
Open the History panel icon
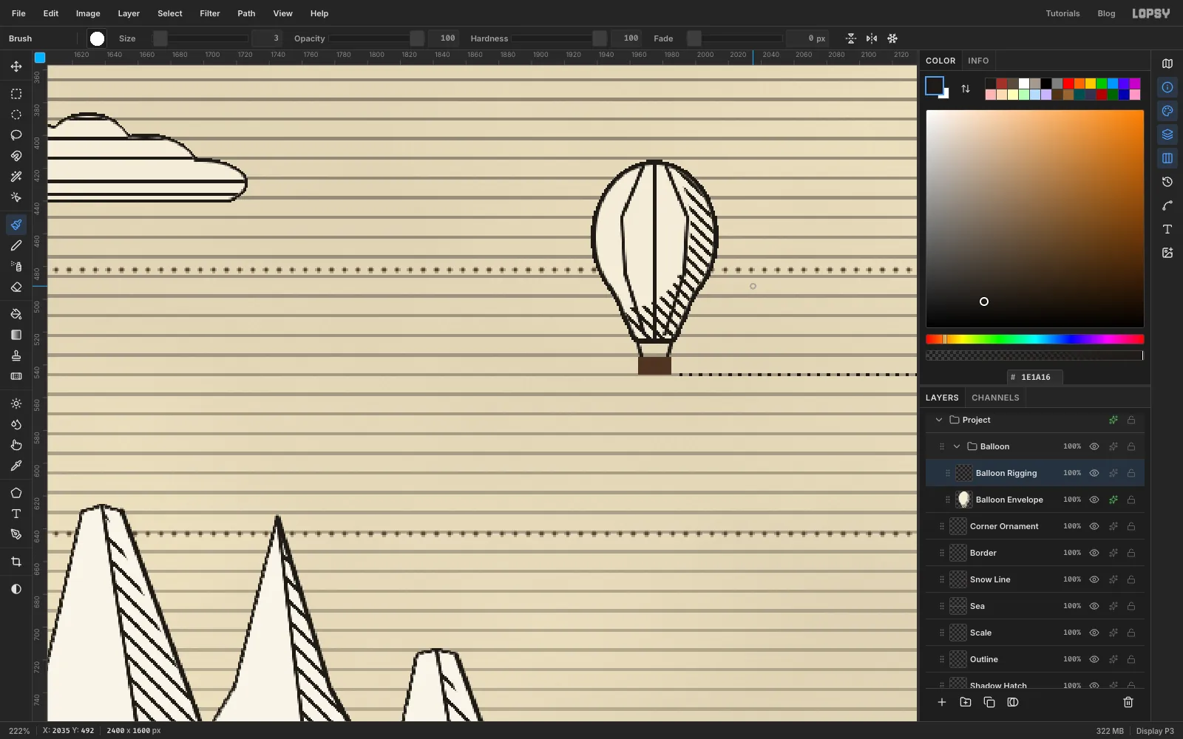click(1167, 182)
